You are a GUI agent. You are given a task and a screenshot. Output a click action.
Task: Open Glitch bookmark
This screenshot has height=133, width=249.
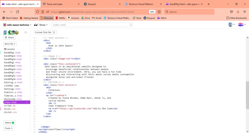click(162, 18)
